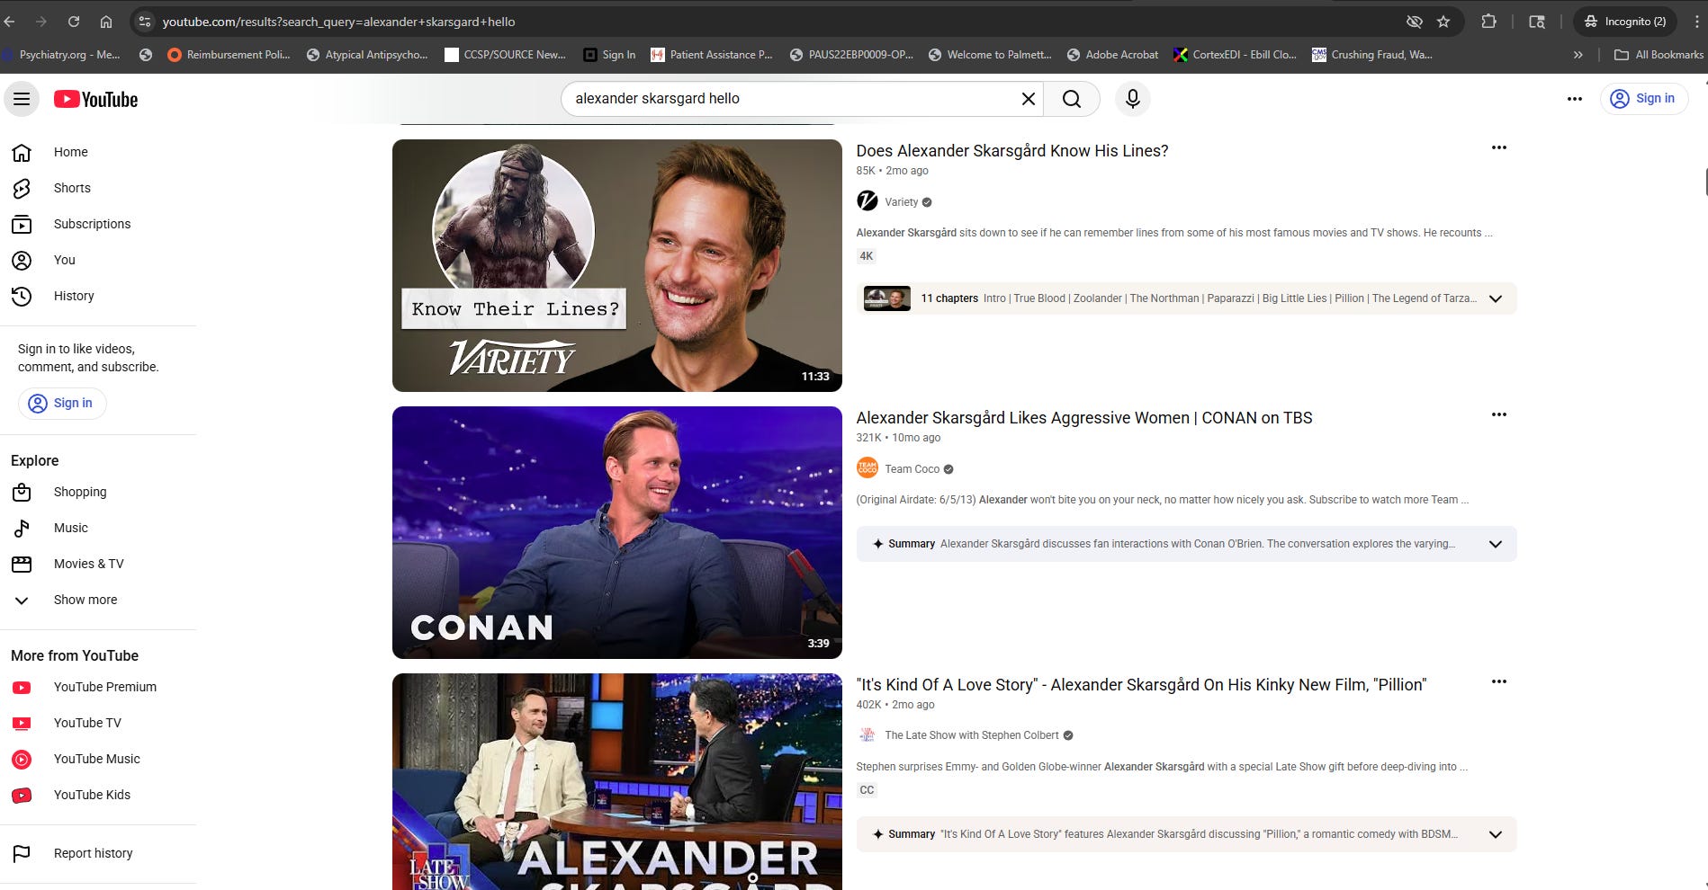Click the sidebar Sign in button
This screenshot has width=1708, height=890.
click(x=62, y=403)
